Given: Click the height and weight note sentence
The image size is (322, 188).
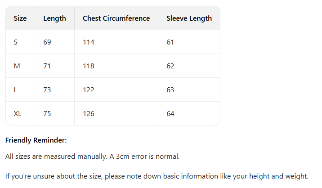Looking at the screenshot, I should [157, 176].
